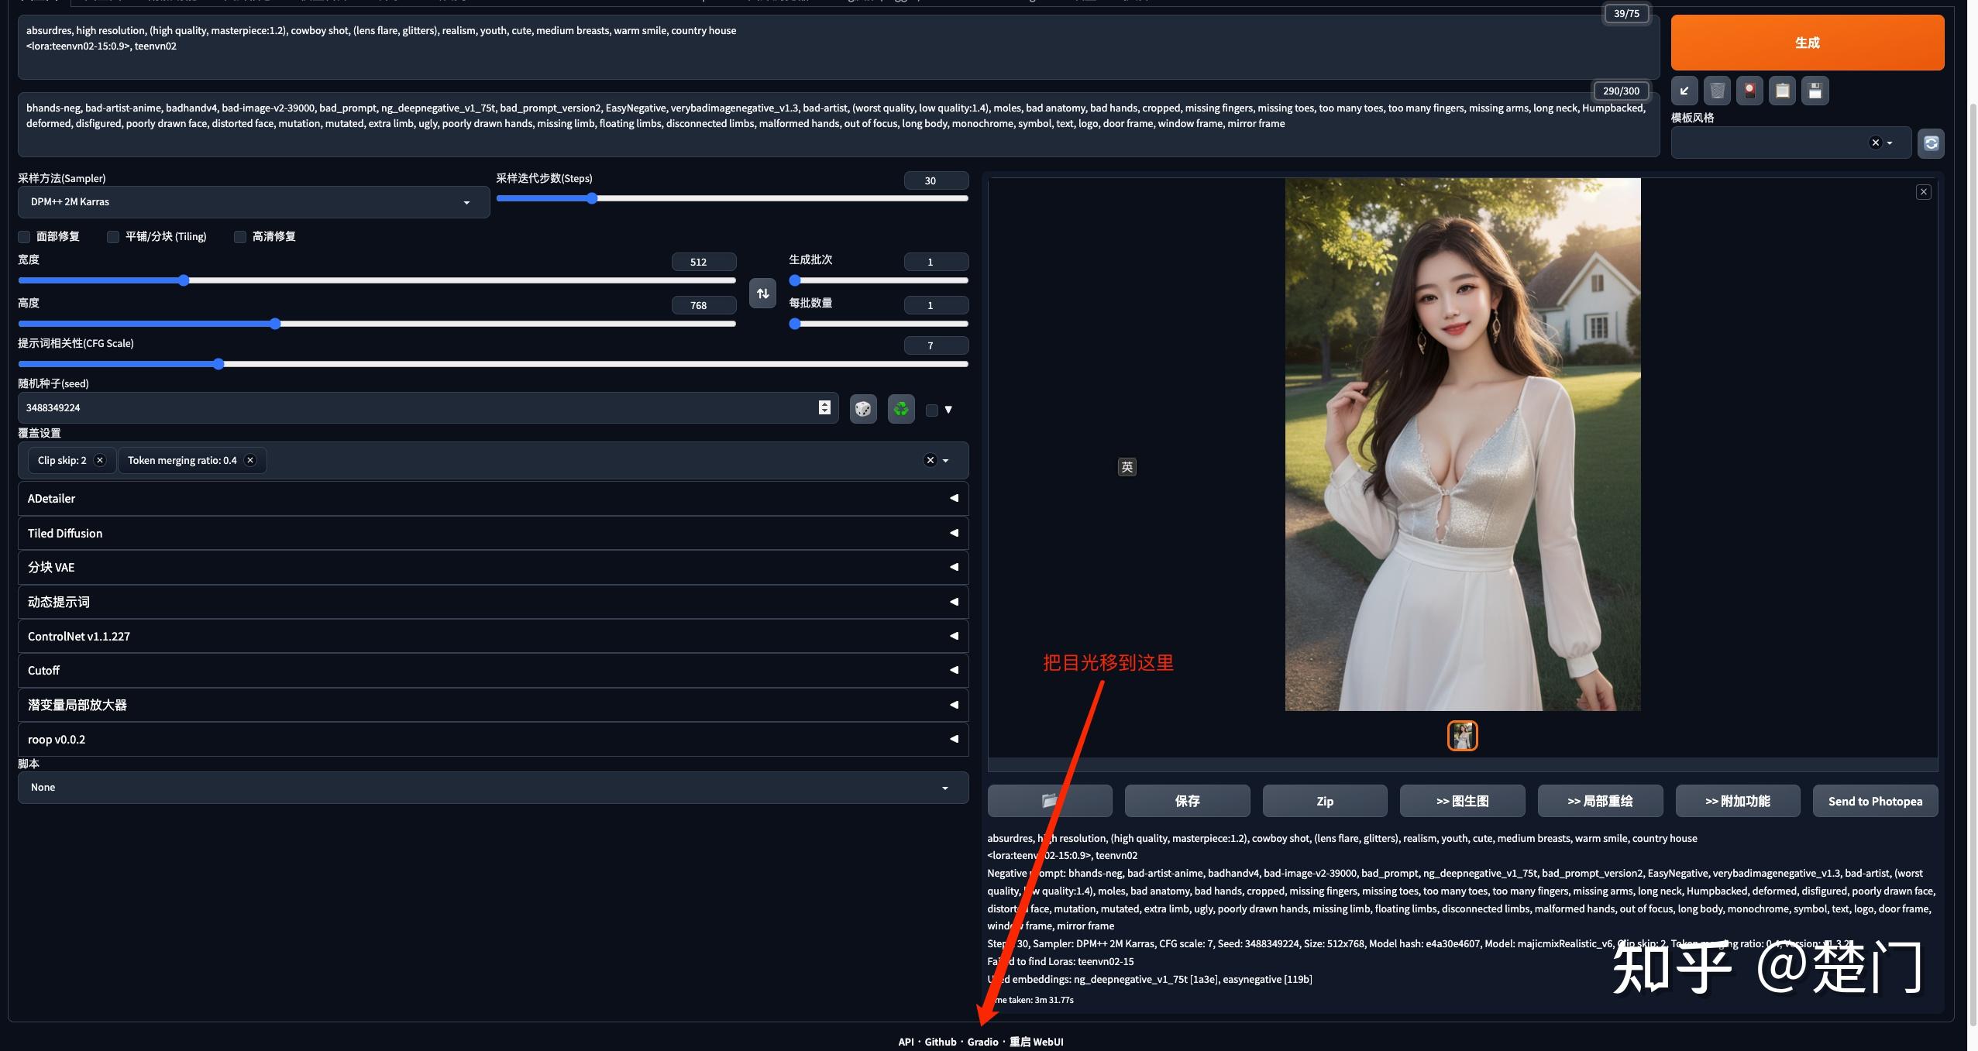This screenshot has width=1978, height=1051.
Task: Enable the 平铺/分块 (Tiling) checkbox
Action: (x=113, y=237)
